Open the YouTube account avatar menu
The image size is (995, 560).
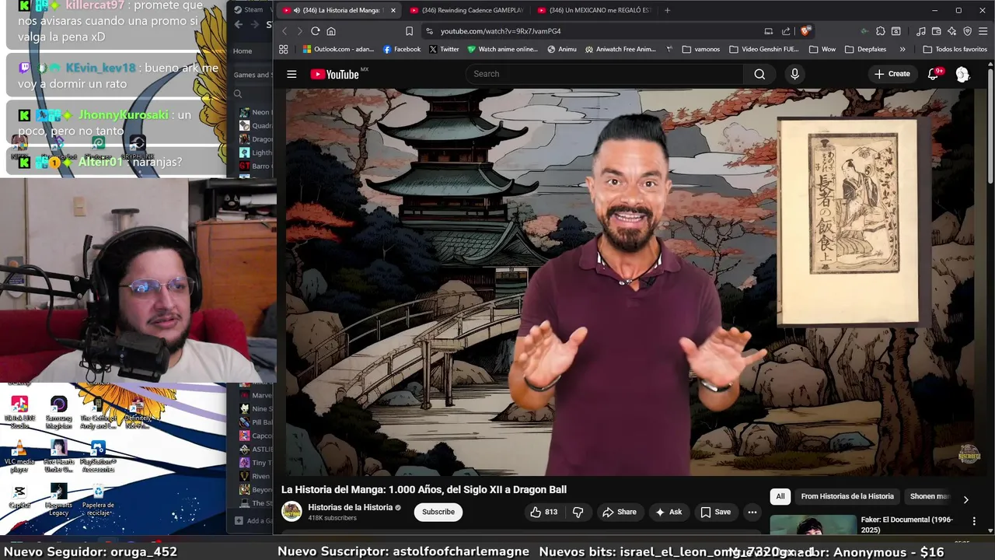(x=962, y=74)
